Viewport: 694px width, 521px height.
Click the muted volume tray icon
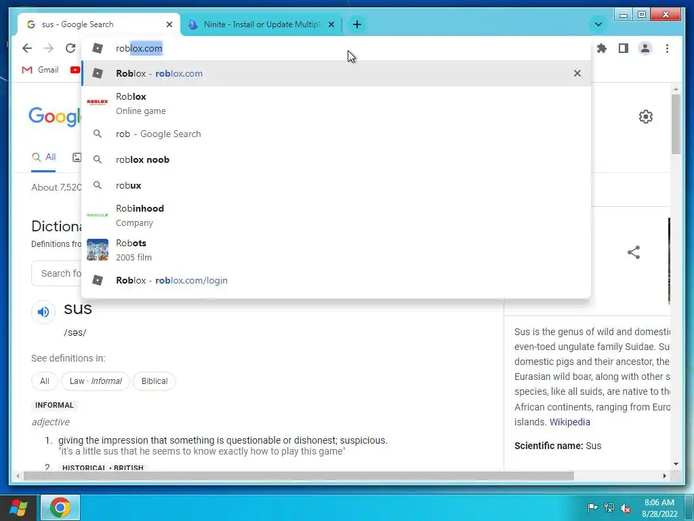click(626, 508)
